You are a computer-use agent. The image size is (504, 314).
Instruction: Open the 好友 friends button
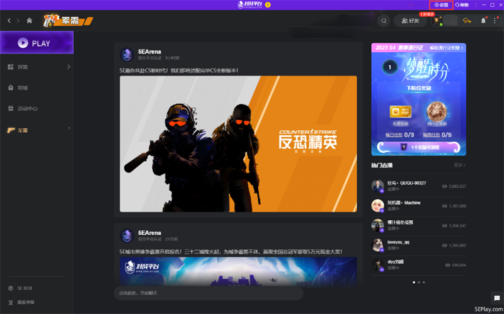[409, 21]
